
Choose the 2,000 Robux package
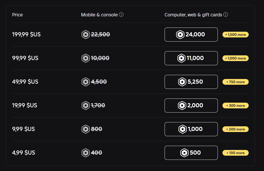coord(191,106)
